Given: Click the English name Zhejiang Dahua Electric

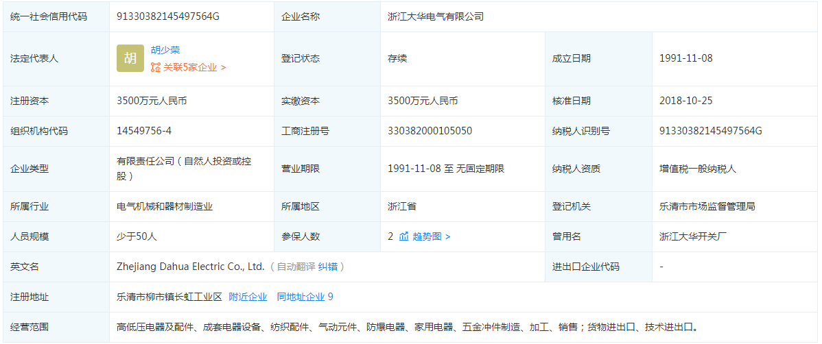Looking at the screenshot, I should (x=190, y=267).
